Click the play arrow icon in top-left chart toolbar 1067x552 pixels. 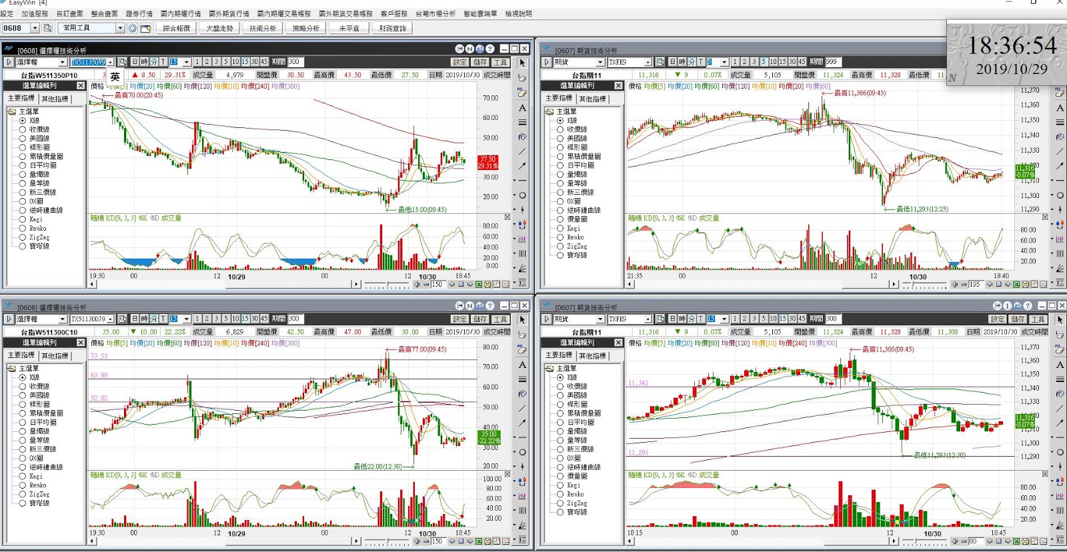9,62
